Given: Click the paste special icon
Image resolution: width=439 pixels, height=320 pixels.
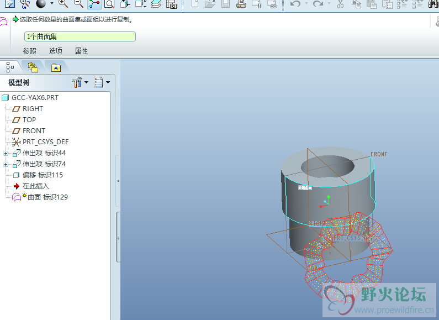Looking at the screenshot, I should click(387, 4).
